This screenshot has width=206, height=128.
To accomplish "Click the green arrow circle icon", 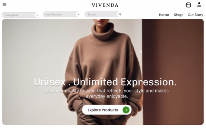I will pyautogui.click(x=126, y=110).
